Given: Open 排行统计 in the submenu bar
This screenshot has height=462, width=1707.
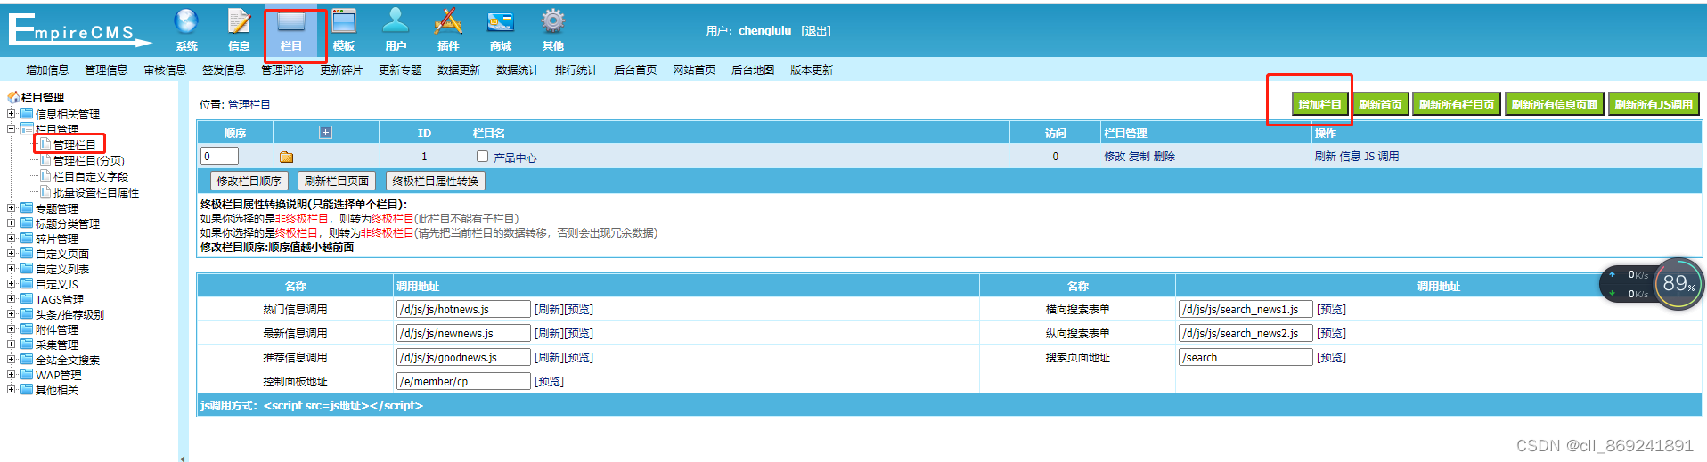Looking at the screenshot, I should tap(576, 70).
